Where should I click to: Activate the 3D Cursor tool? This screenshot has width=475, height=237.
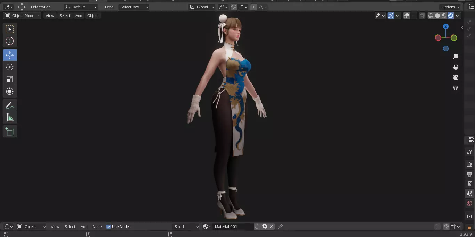pos(10,41)
